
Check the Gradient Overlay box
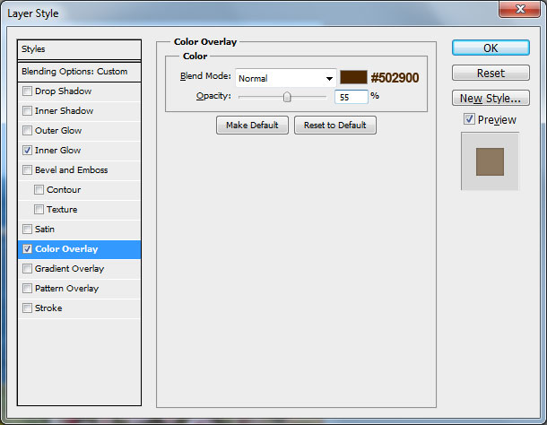coord(27,269)
